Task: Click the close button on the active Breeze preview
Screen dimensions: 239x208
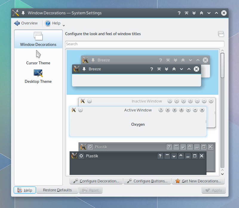Action: 196,69
